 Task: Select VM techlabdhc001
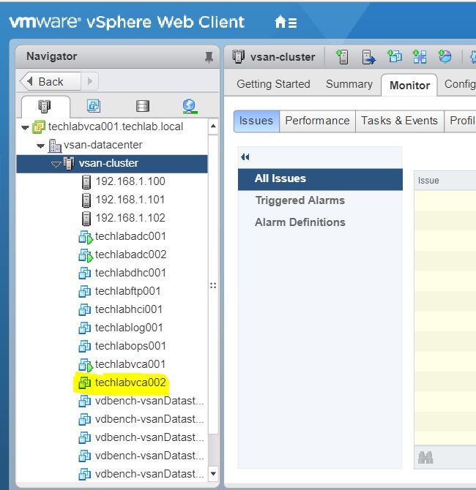pyautogui.click(x=130, y=273)
